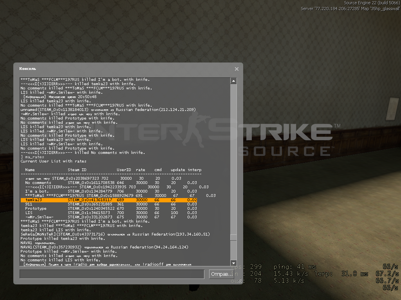Select the 'I'm a bot.' rates row

[111, 191]
